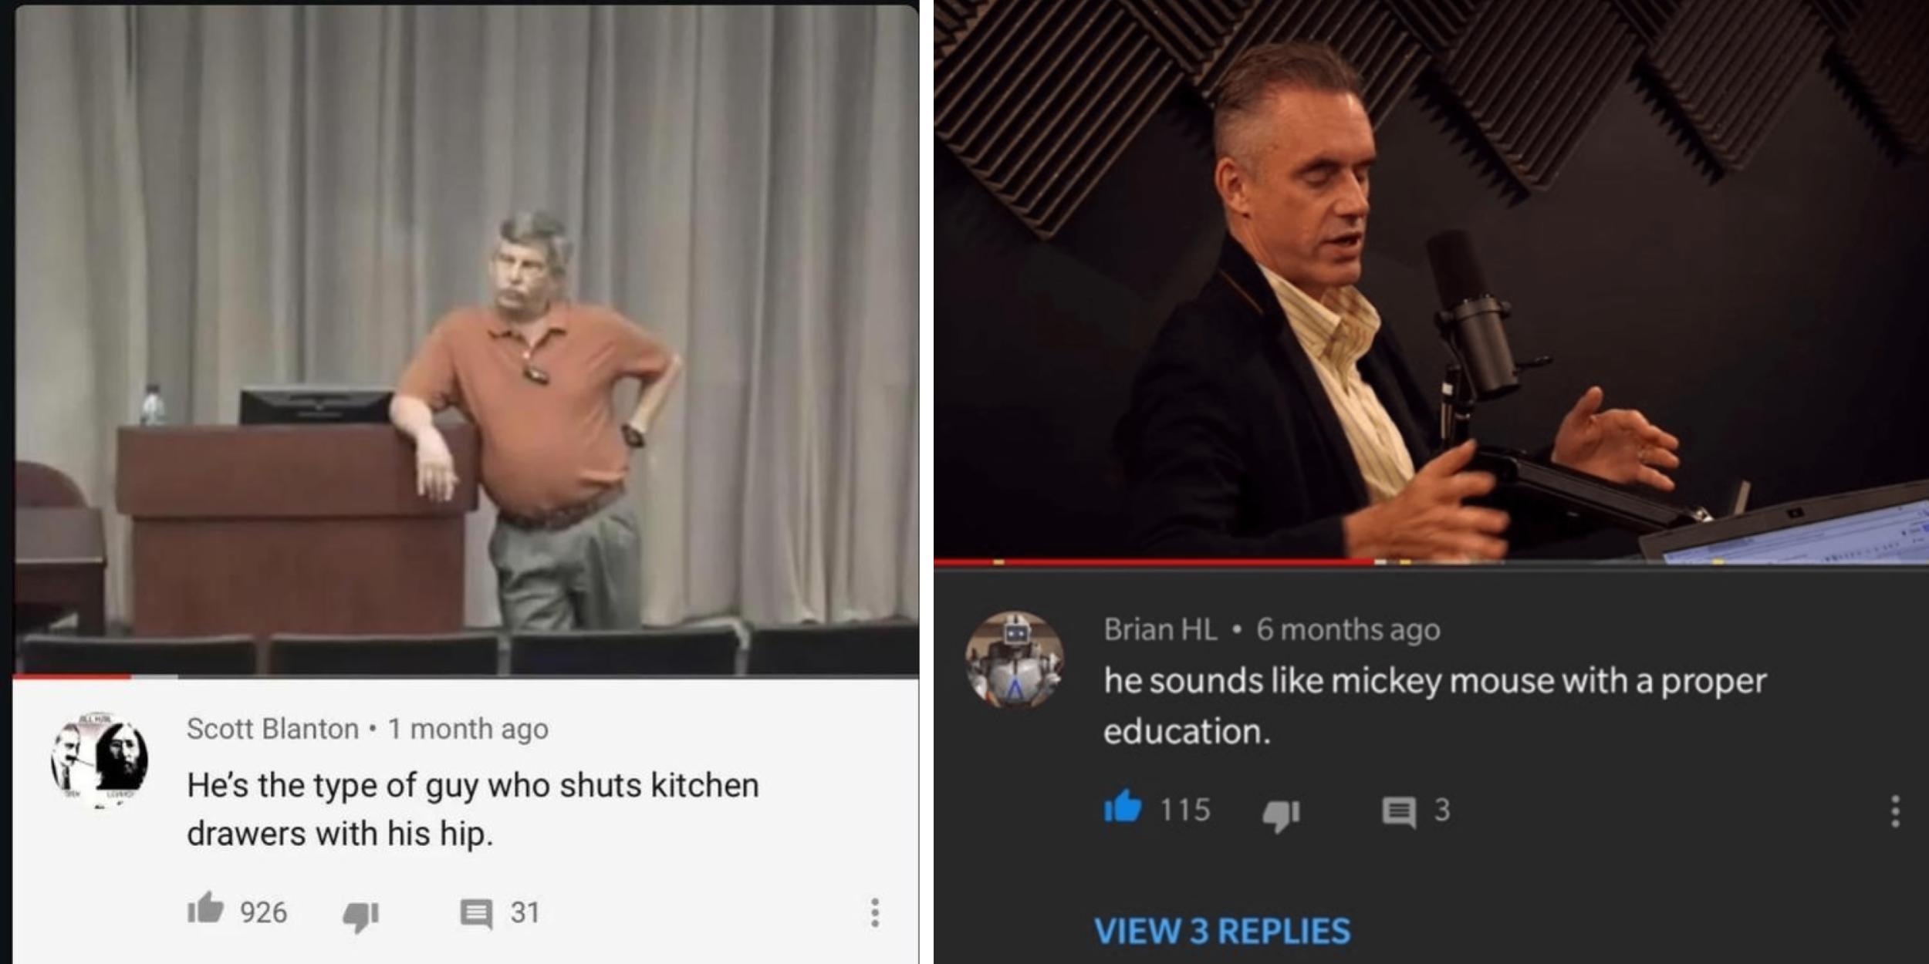Click the 31 replies count
Viewport: 1929px width, 964px height.
tap(525, 912)
